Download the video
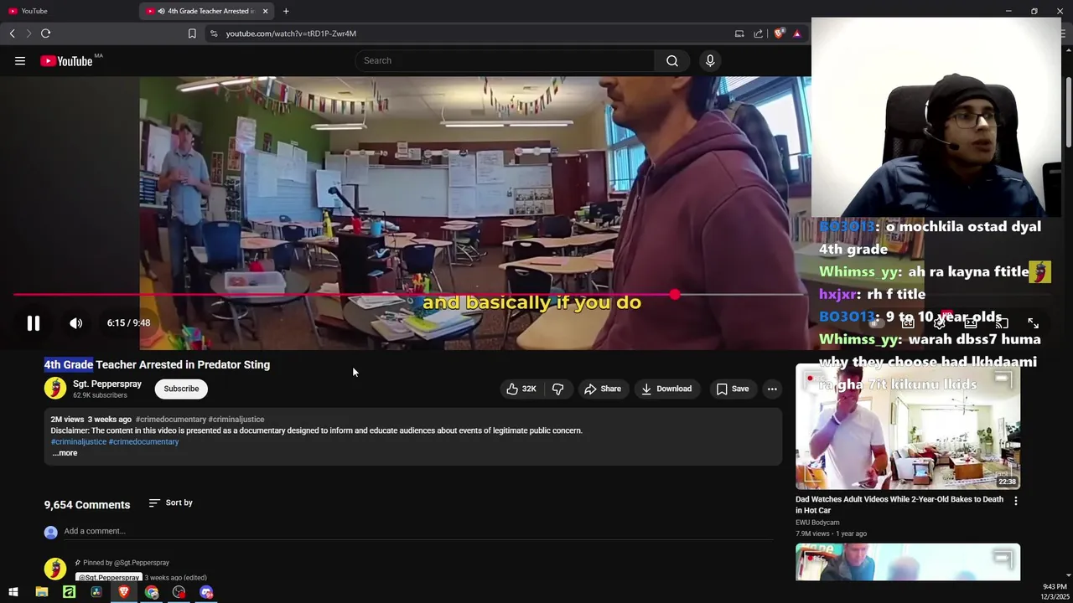Screen dimensions: 1073x603 tap(666, 389)
